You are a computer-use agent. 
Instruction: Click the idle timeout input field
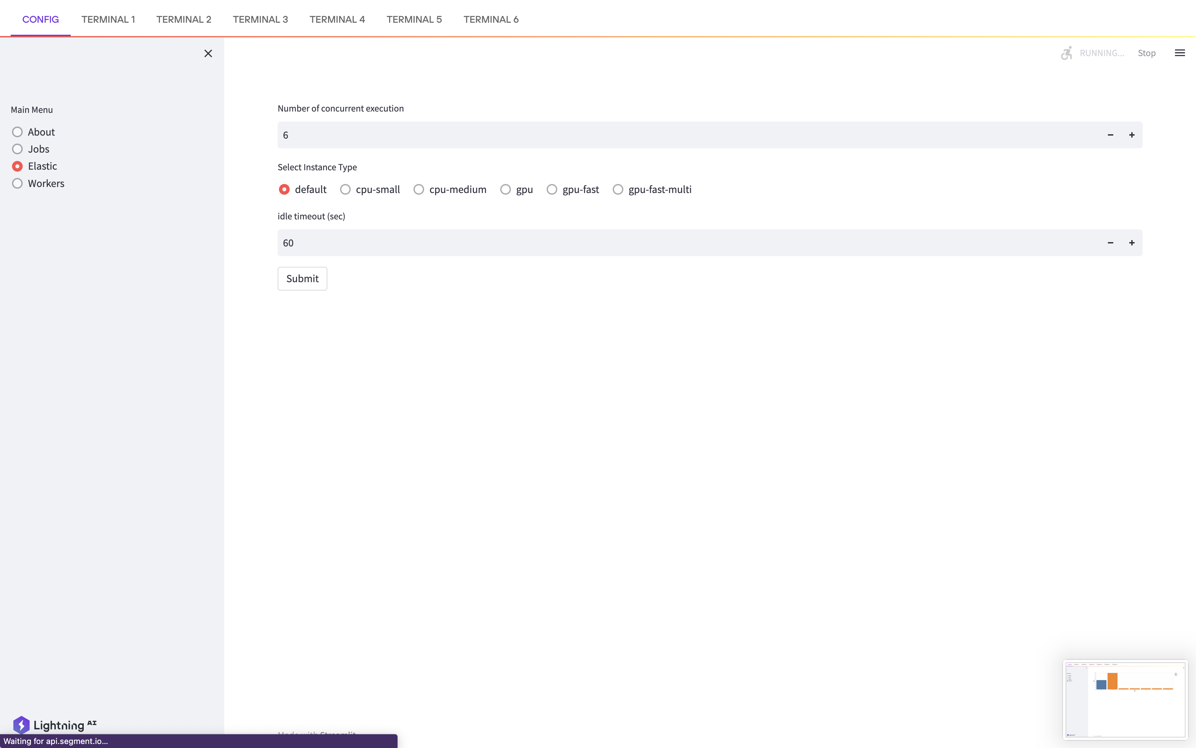[682, 243]
